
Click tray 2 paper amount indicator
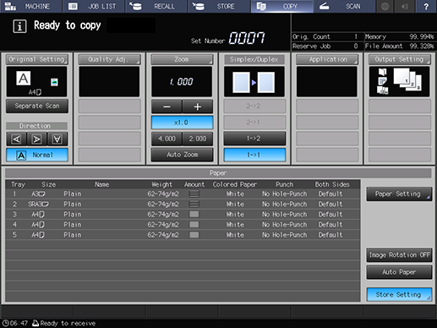pos(194,204)
